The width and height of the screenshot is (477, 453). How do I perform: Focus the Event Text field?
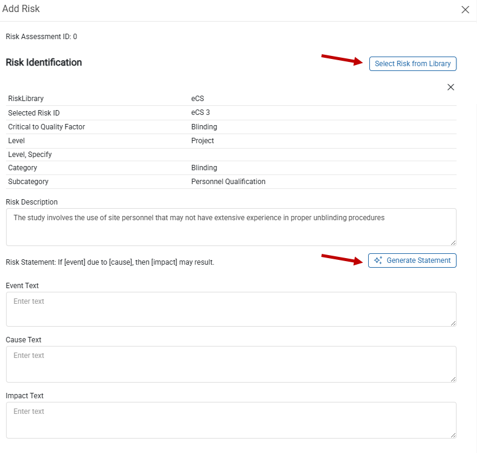231,309
